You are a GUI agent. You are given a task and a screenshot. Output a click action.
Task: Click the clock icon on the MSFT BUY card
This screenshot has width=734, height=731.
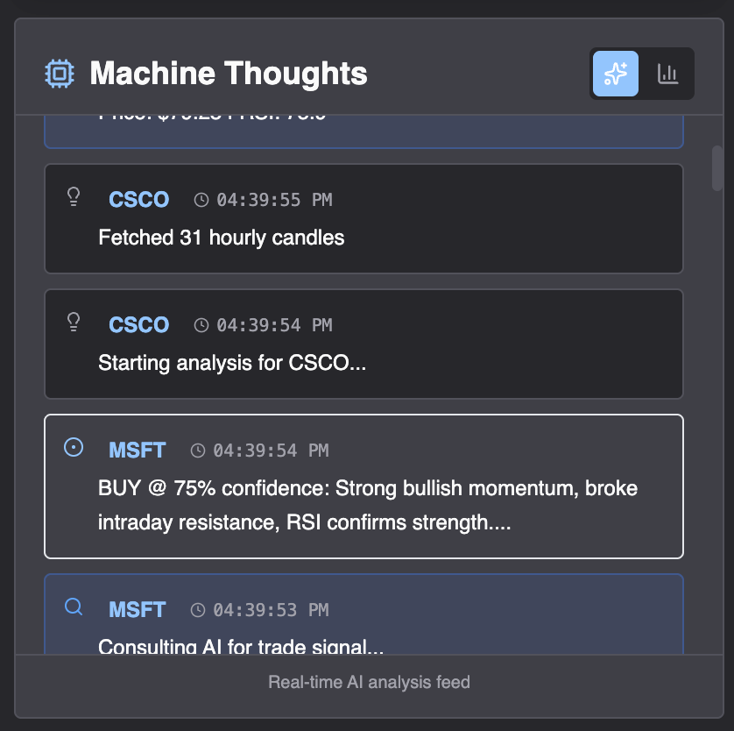[196, 450]
